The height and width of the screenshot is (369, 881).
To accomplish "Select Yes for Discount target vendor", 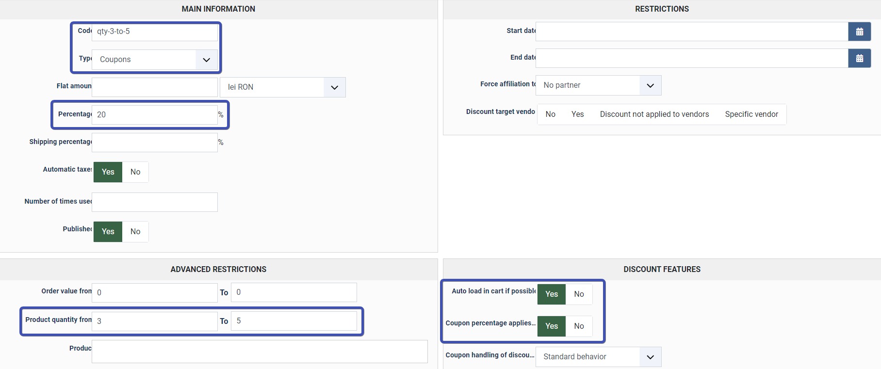I will tap(577, 114).
